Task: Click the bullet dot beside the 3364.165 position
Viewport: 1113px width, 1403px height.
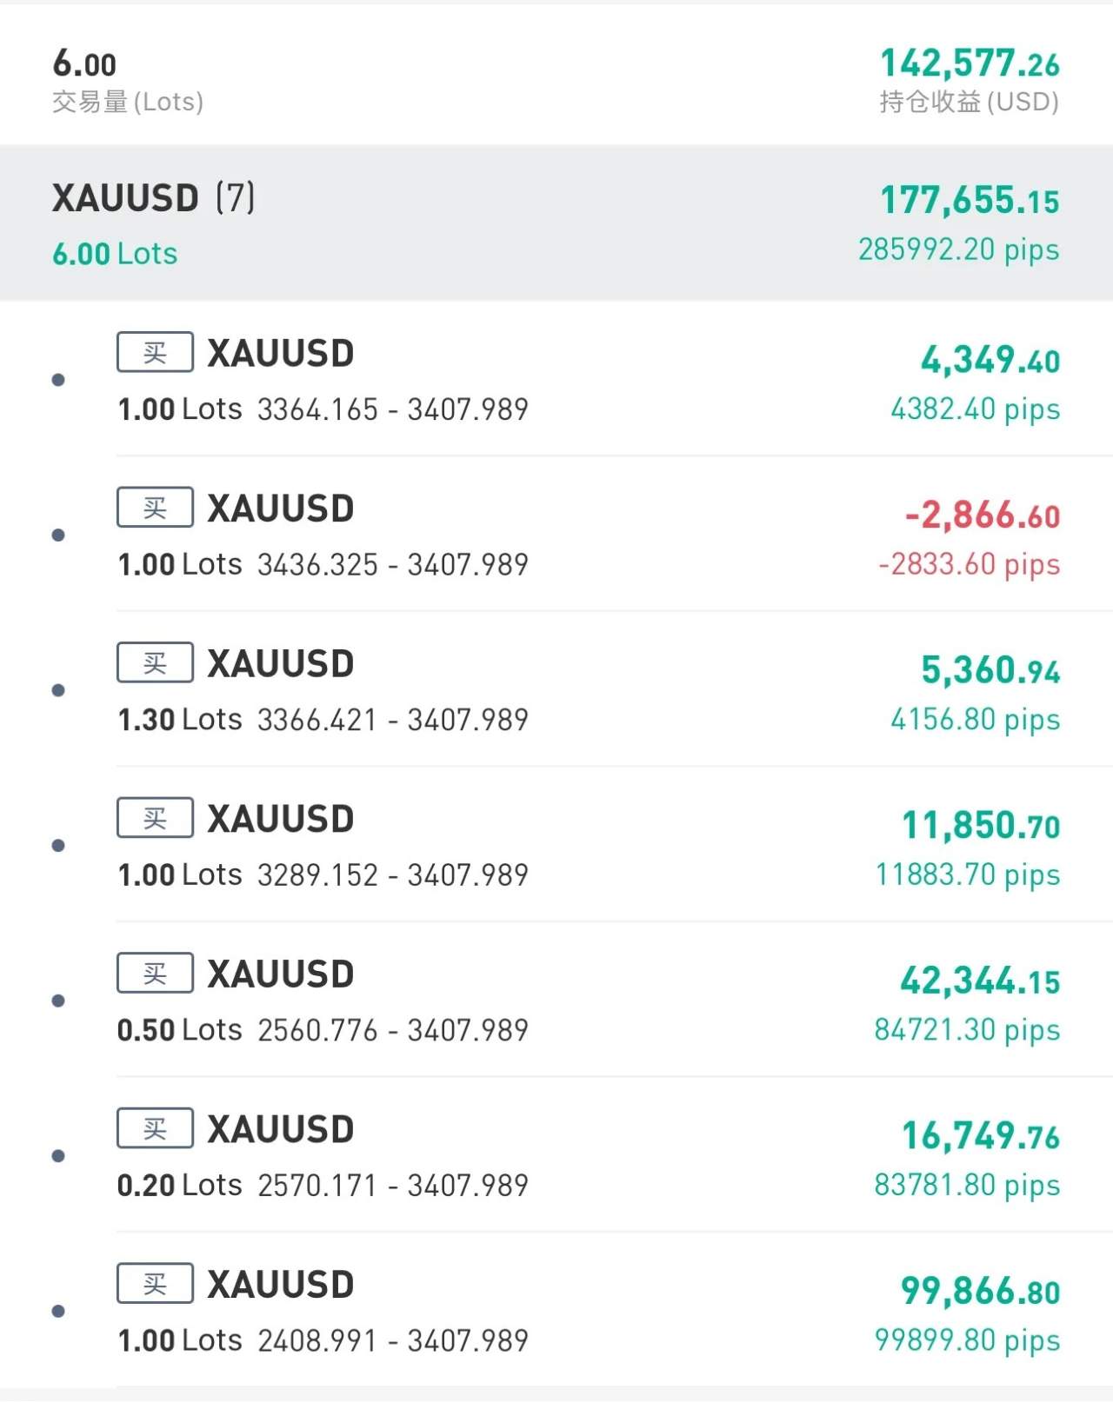Action: click(58, 380)
